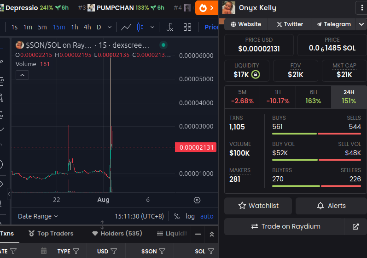
Task: Click the MAKERS 281 label
Action: [x=240, y=175]
